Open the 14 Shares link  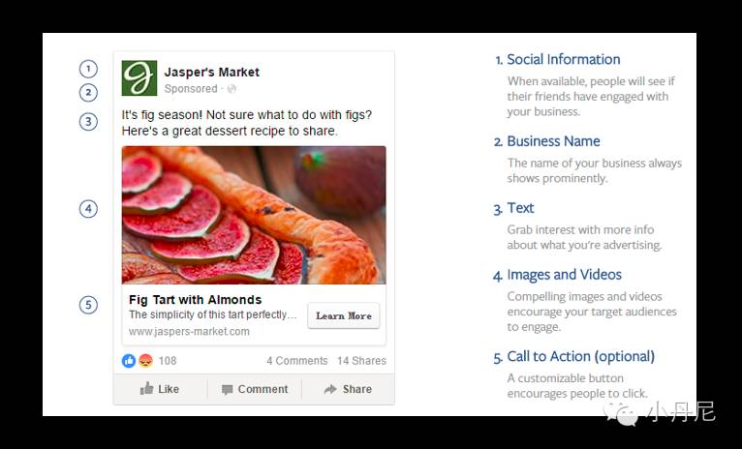pyautogui.click(x=361, y=361)
